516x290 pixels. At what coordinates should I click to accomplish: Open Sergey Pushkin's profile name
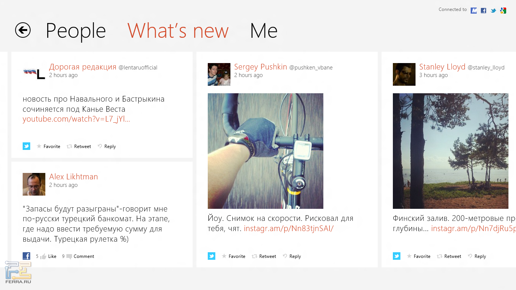261,67
